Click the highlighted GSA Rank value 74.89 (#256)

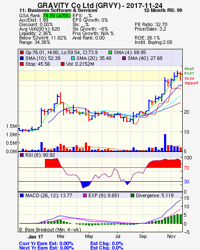(57, 16)
